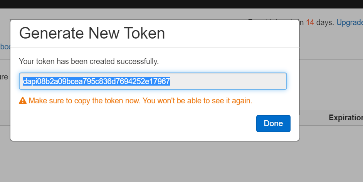Open the Upgrade link
The image size is (363, 182).
pyautogui.click(x=349, y=22)
